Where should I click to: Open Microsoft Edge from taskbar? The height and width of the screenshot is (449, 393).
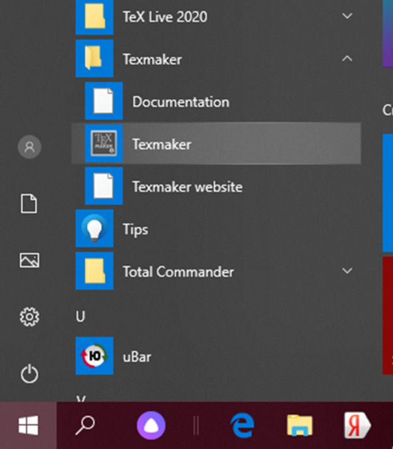click(x=243, y=425)
